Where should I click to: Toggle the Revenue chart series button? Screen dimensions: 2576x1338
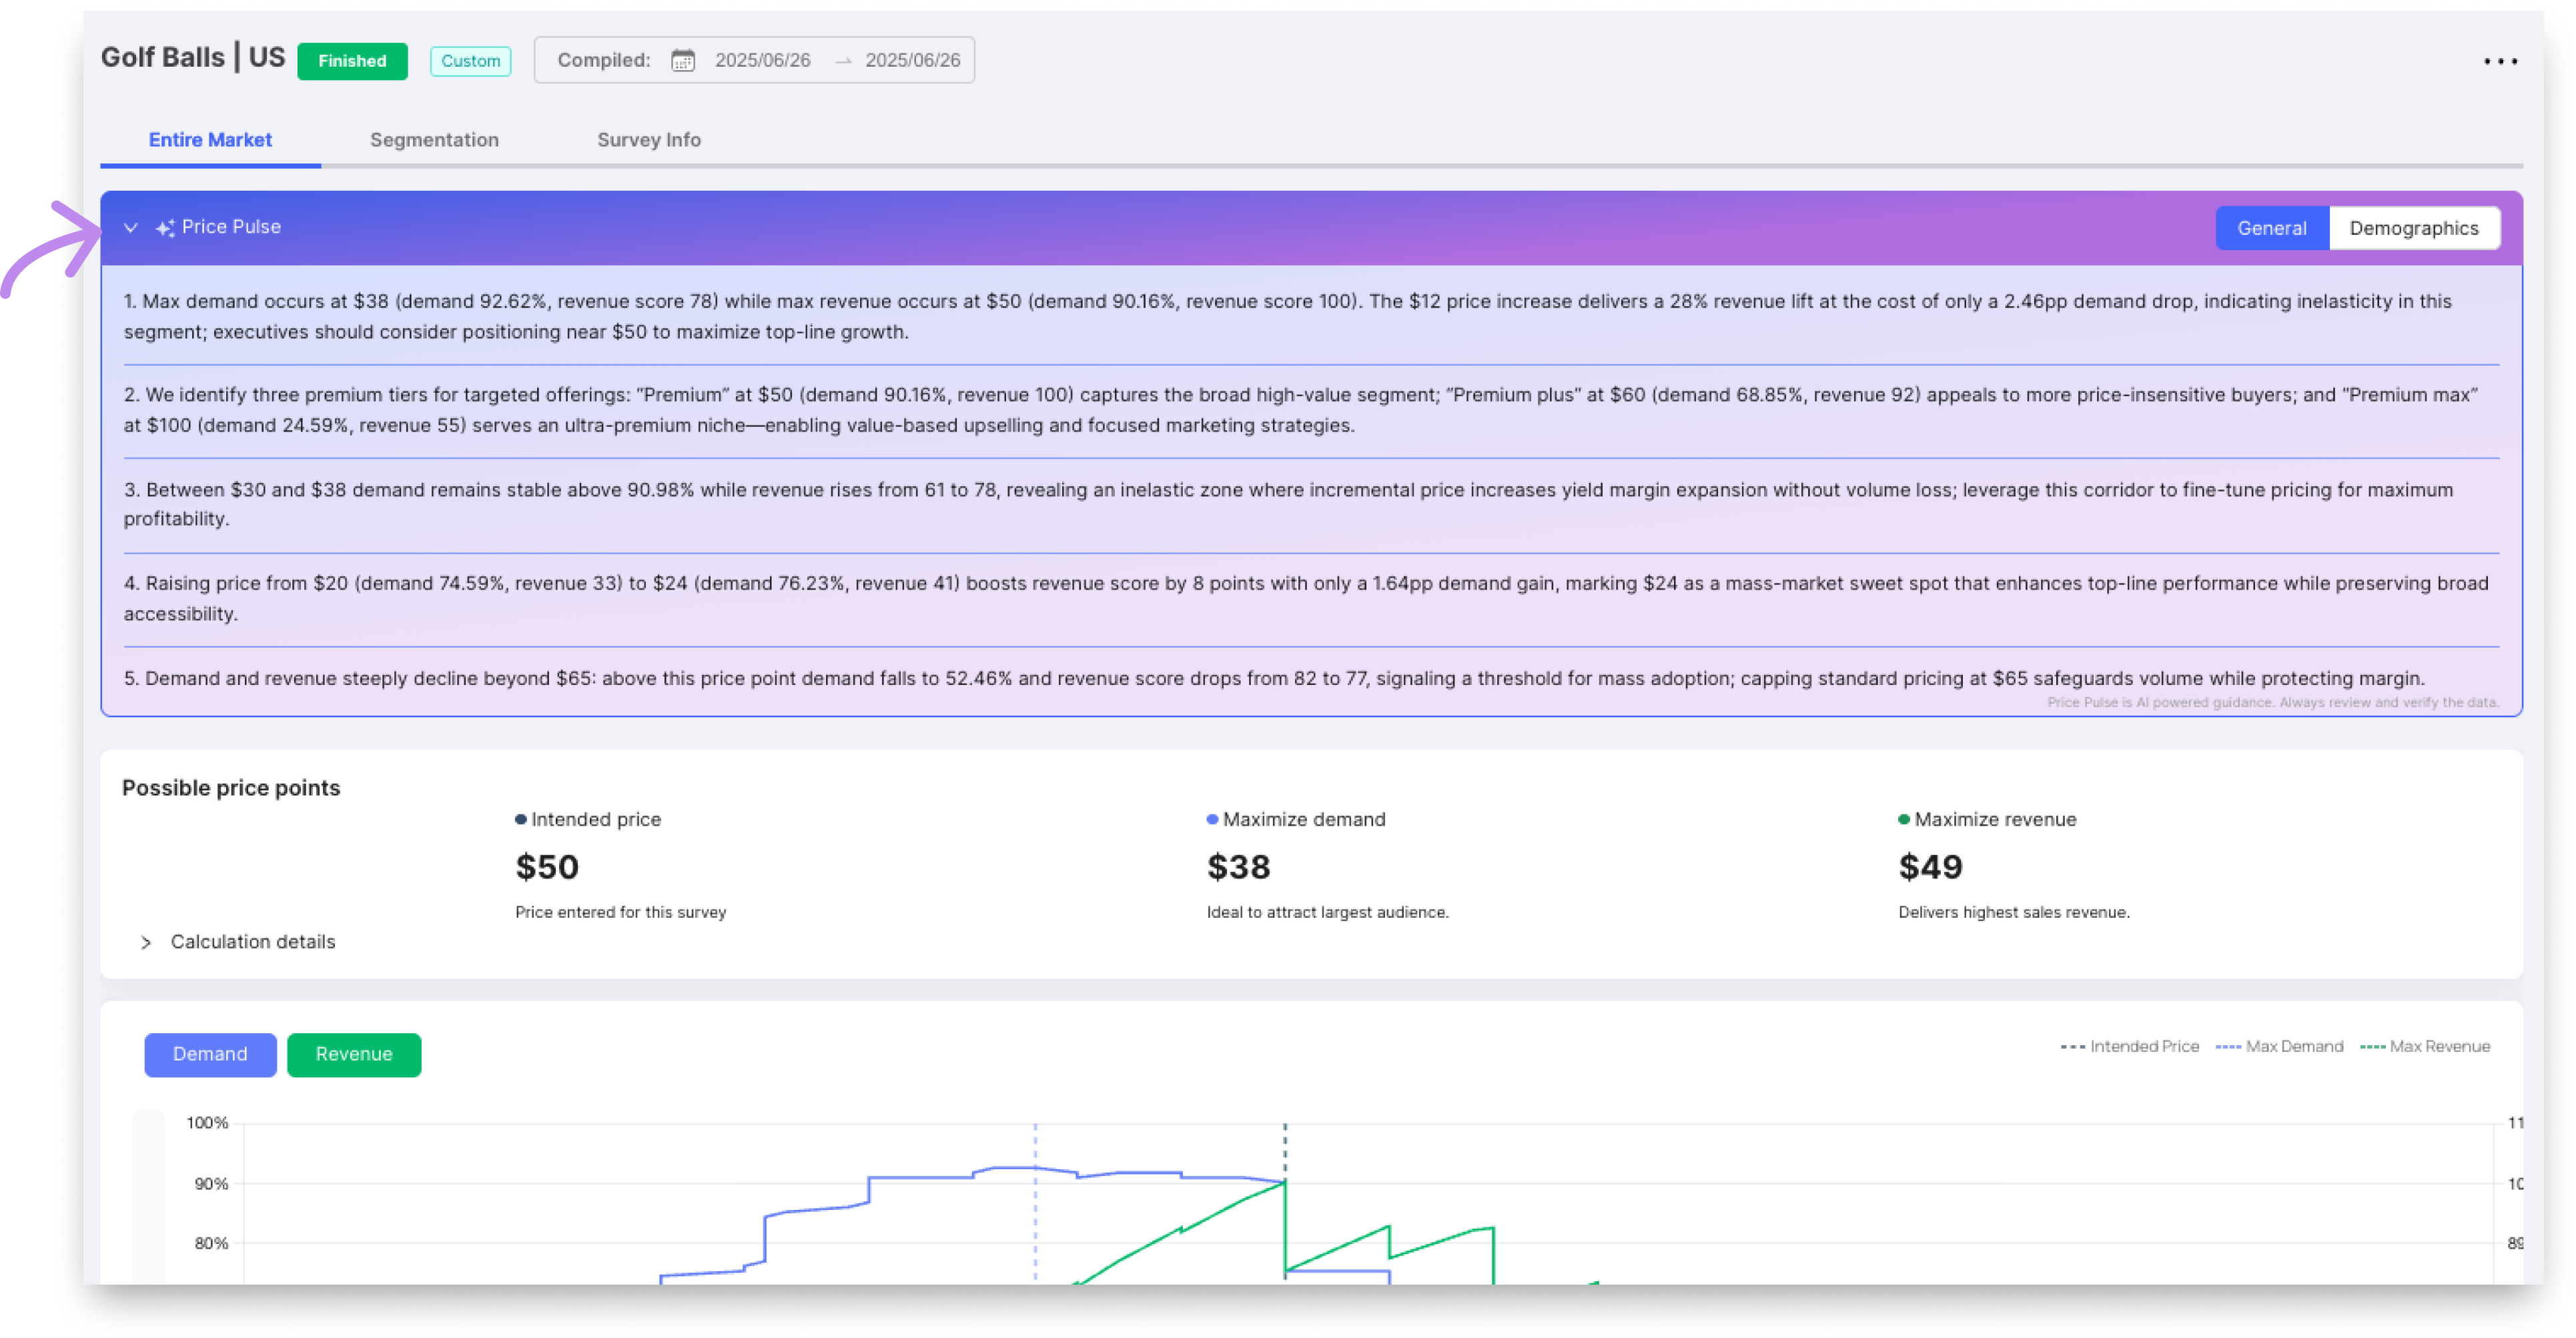(354, 1054)
